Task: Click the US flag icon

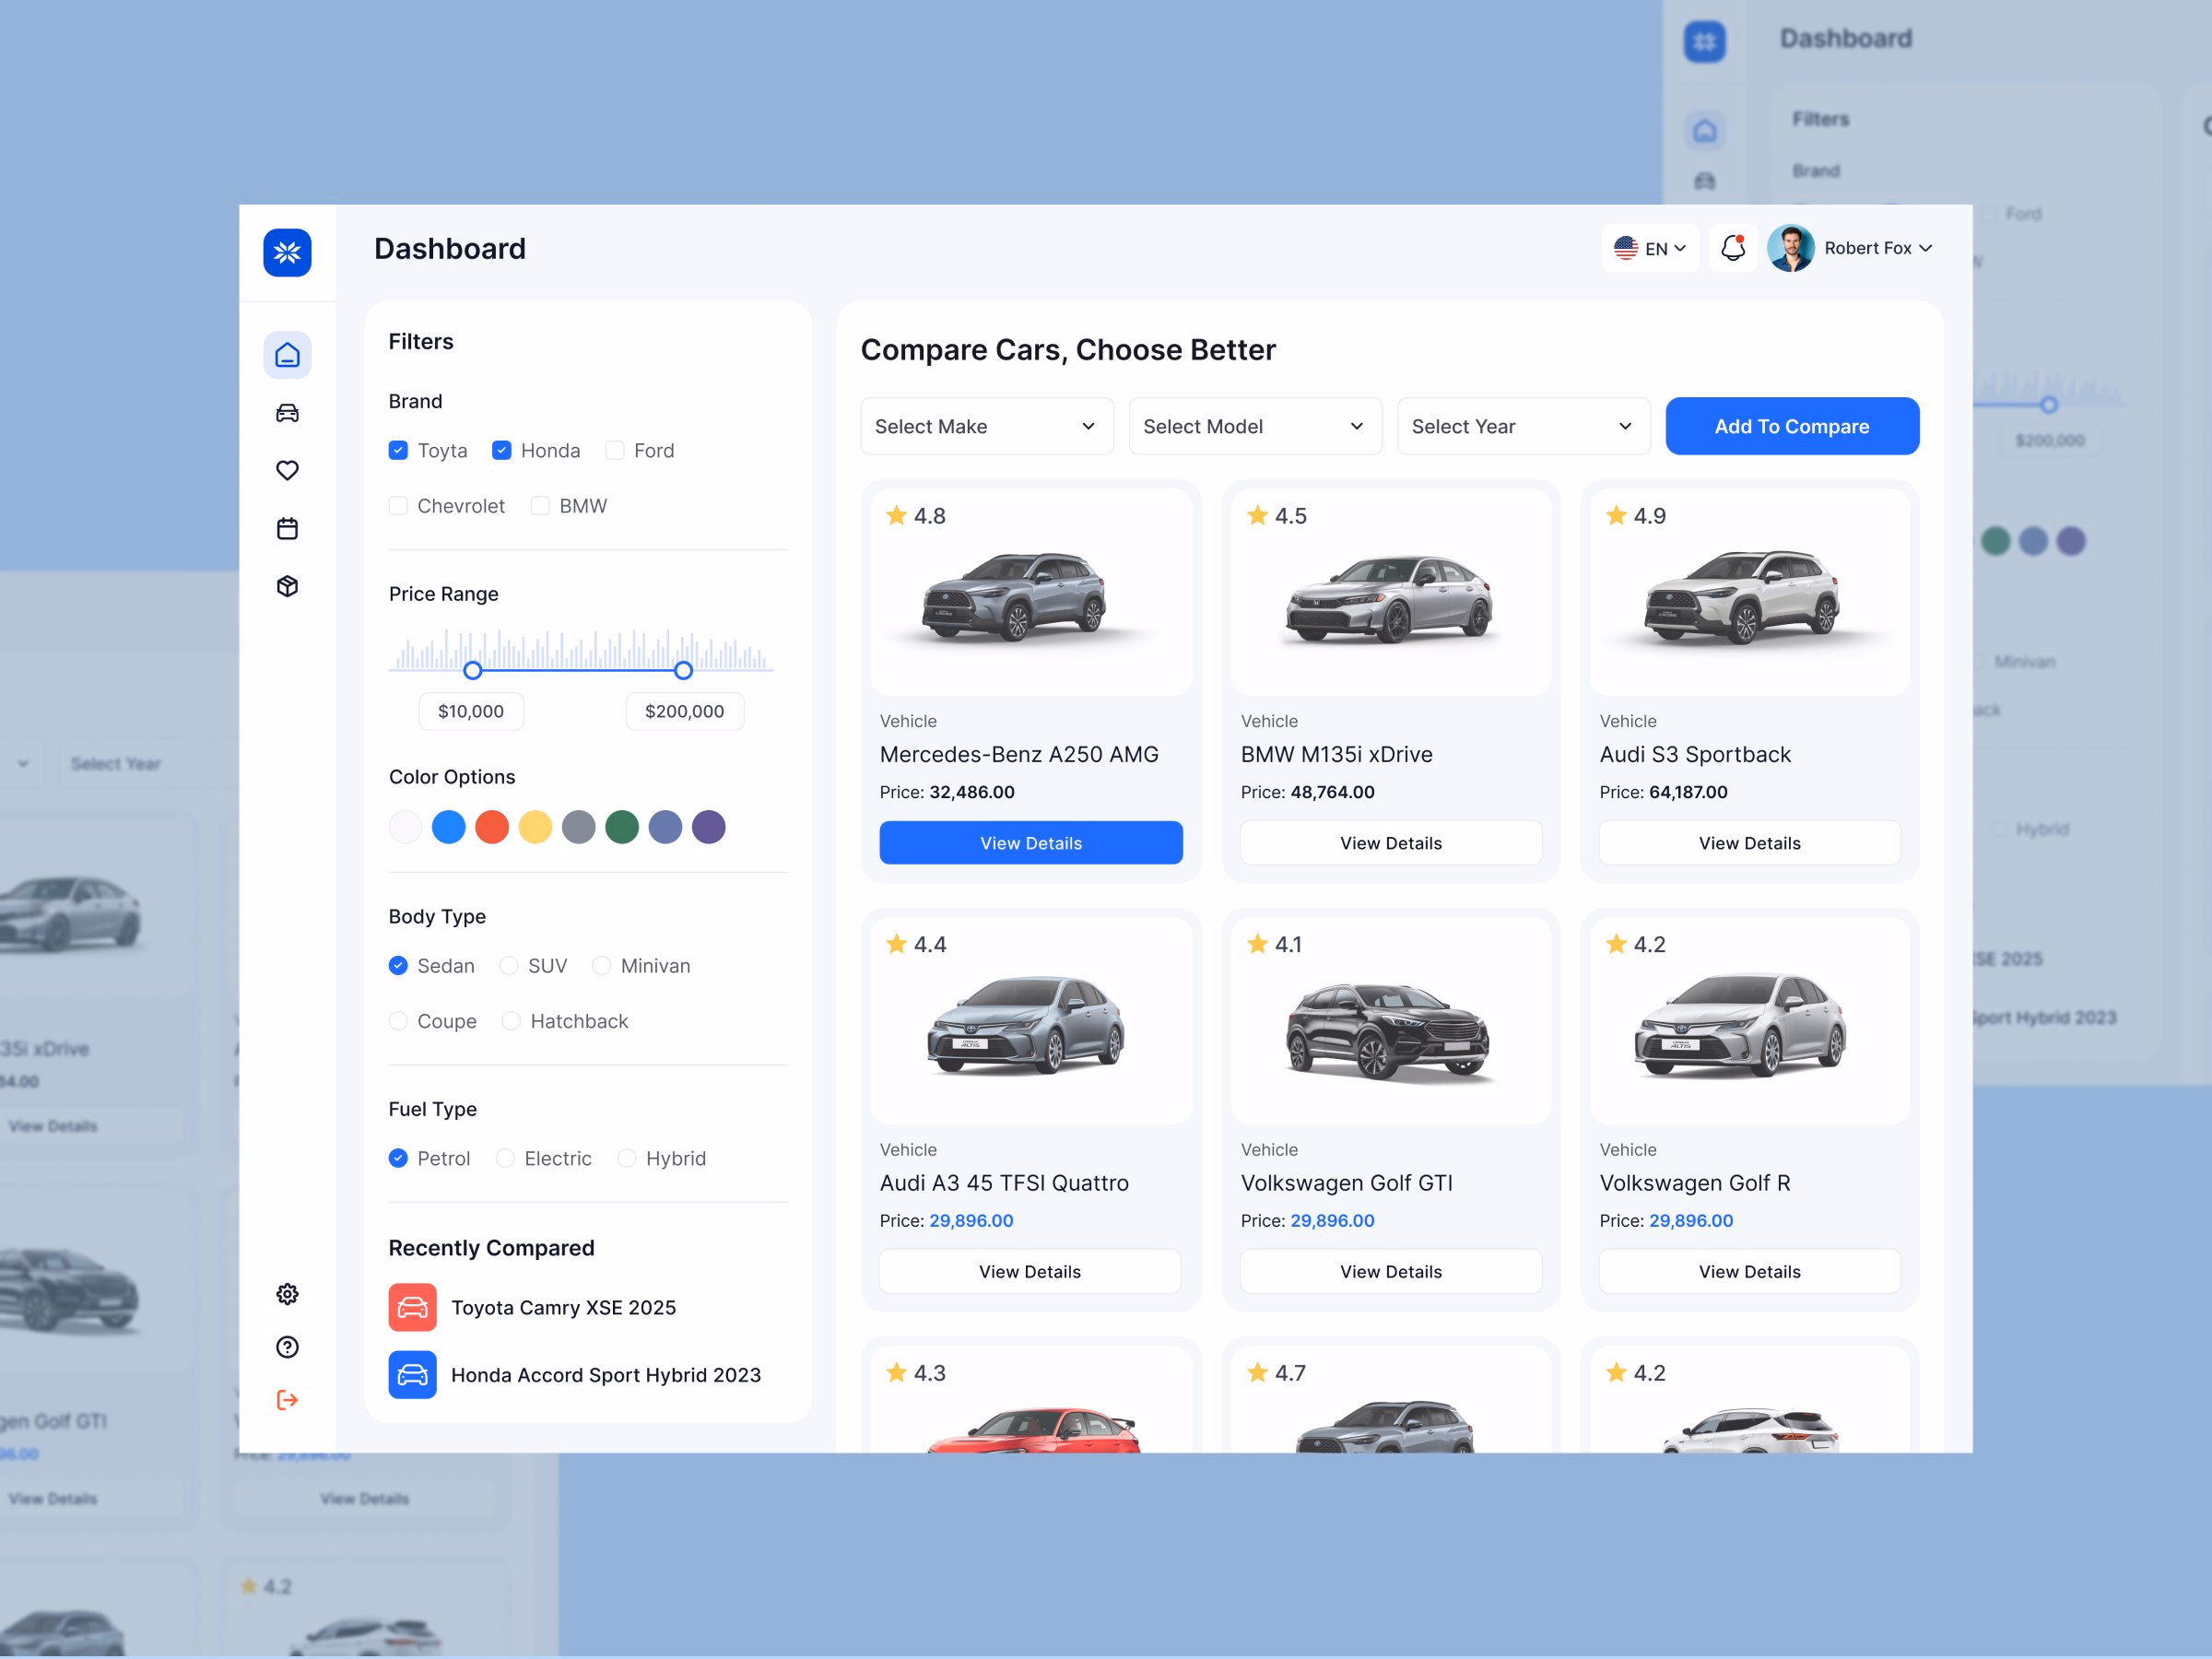Action: click(1626, 248)
